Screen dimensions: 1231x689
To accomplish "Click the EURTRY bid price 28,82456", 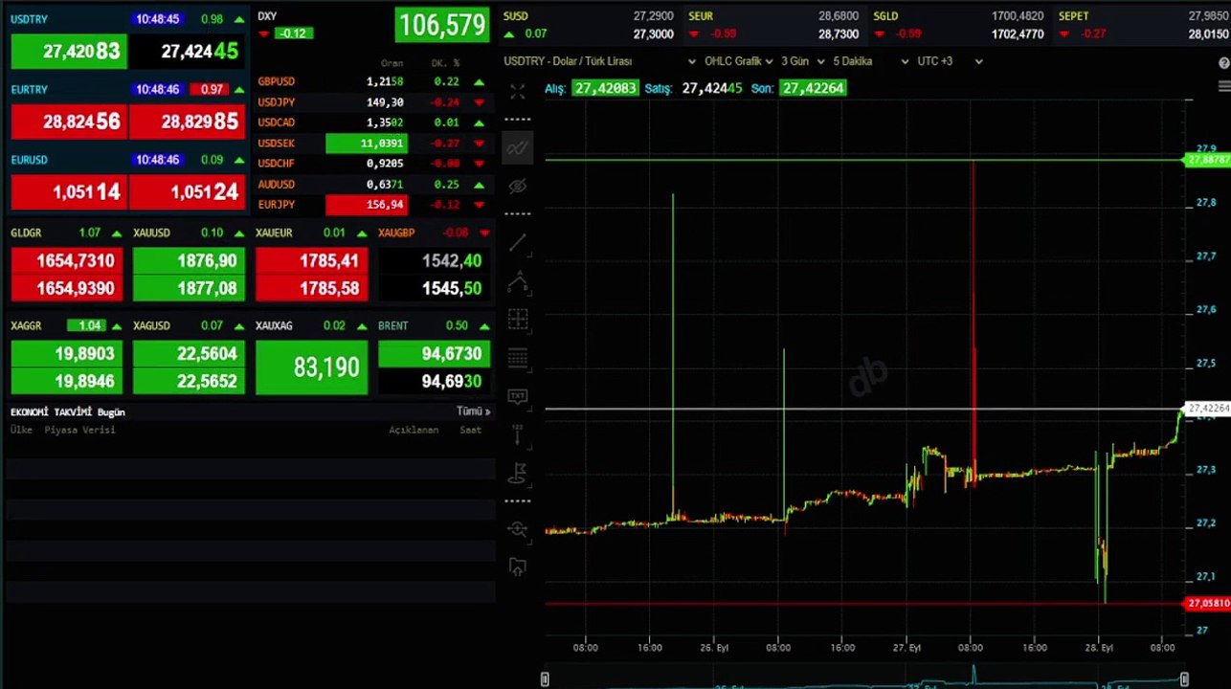I will 69,122.
